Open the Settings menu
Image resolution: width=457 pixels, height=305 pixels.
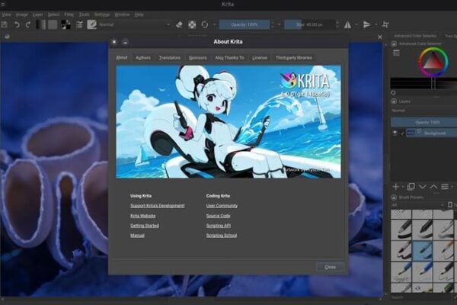(x=102, y=14)
